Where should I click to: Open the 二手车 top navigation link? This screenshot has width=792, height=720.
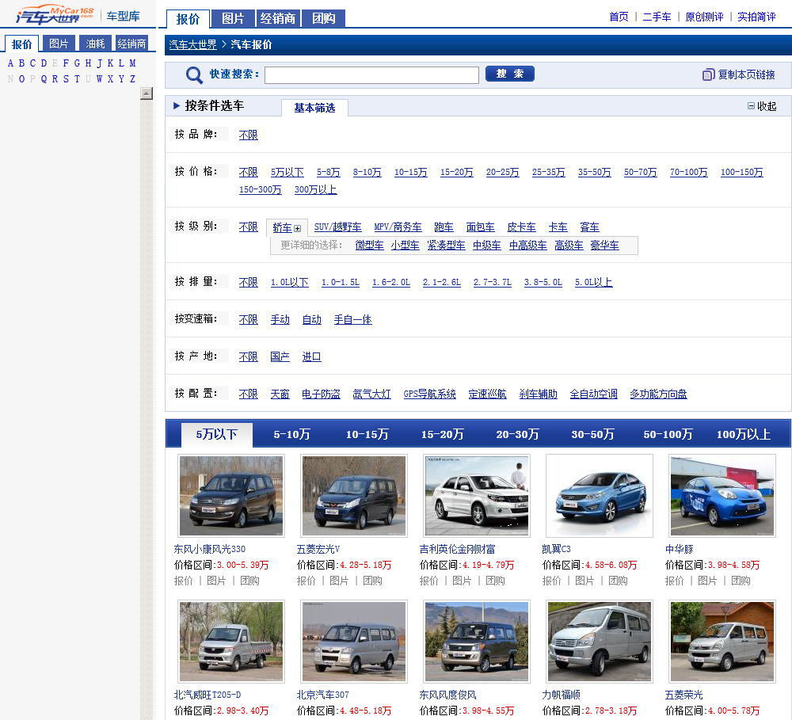[x=657, y=17]
